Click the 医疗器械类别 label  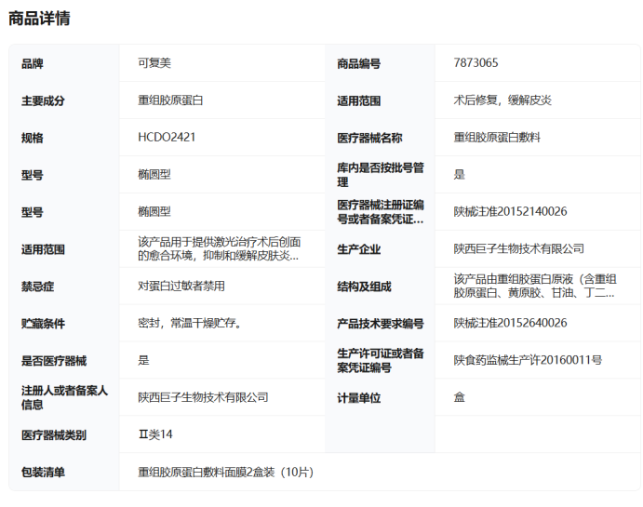click(54, 435)
